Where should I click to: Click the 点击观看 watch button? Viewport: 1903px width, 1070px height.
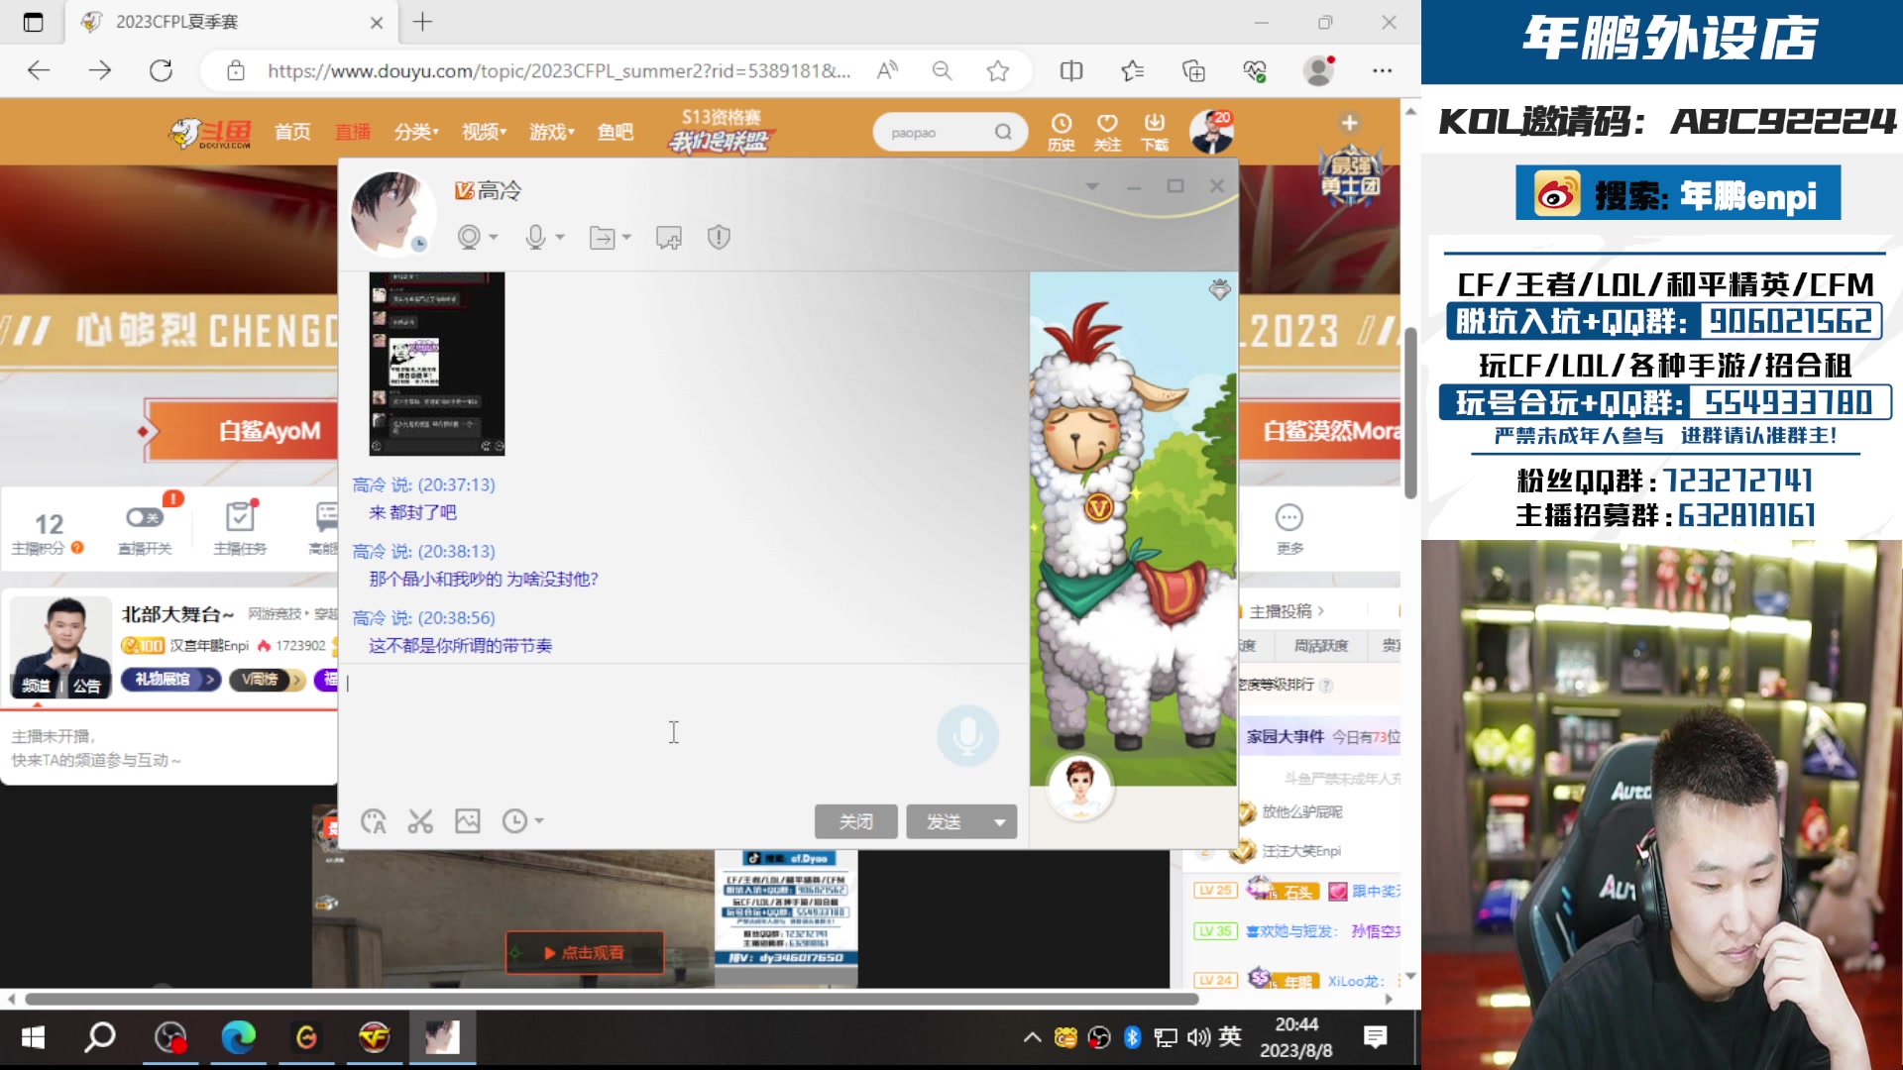pyautogui.click(x=585, y=953)
